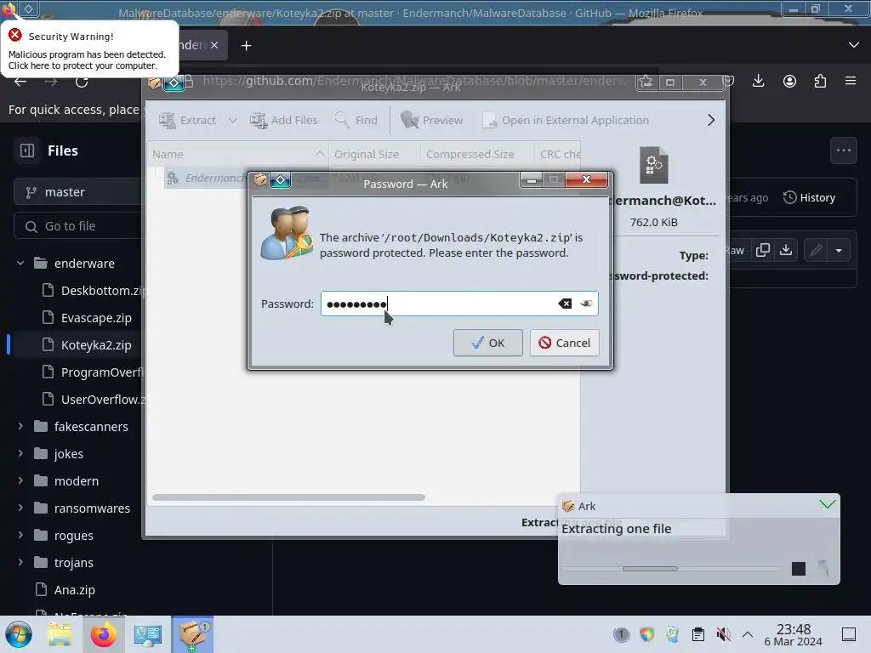
Task: Click Ark horizontal scrollbar
Action: [289, 497]
